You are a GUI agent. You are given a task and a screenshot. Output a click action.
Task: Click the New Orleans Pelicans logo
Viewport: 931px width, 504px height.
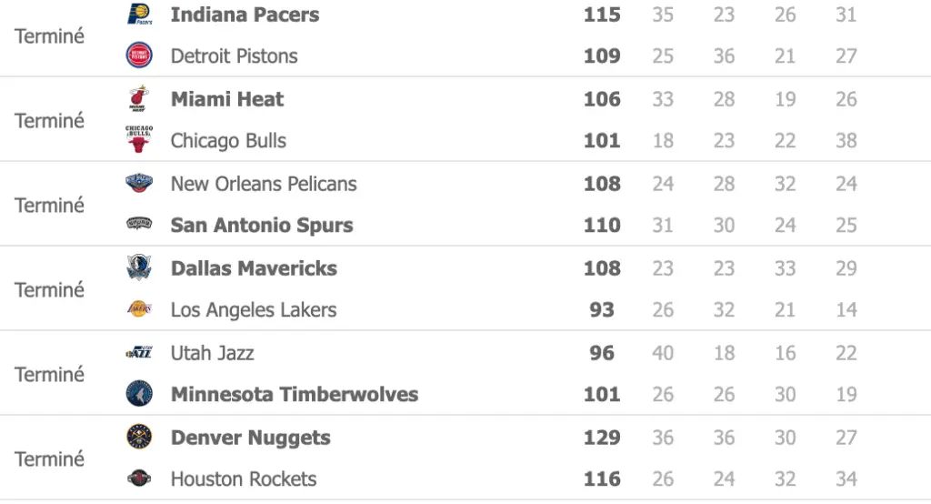(139, 184)
